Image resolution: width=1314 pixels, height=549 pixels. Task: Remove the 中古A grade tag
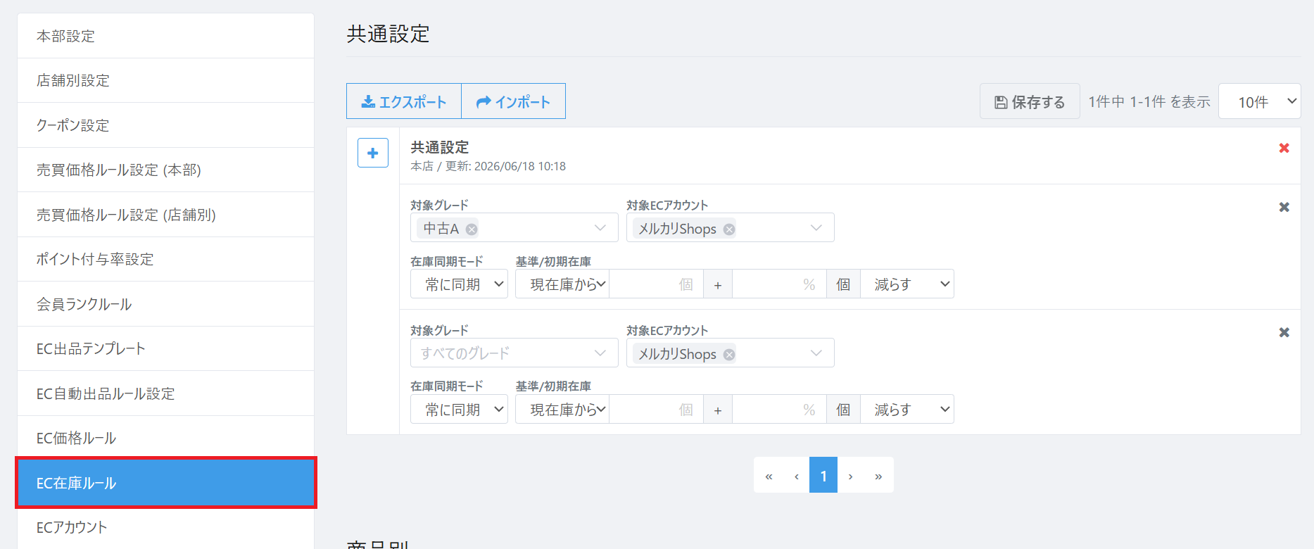point(472,229)
